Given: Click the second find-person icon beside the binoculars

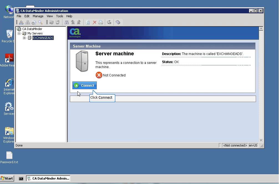Looking at the screenshot, I should [x=73, y=22].
